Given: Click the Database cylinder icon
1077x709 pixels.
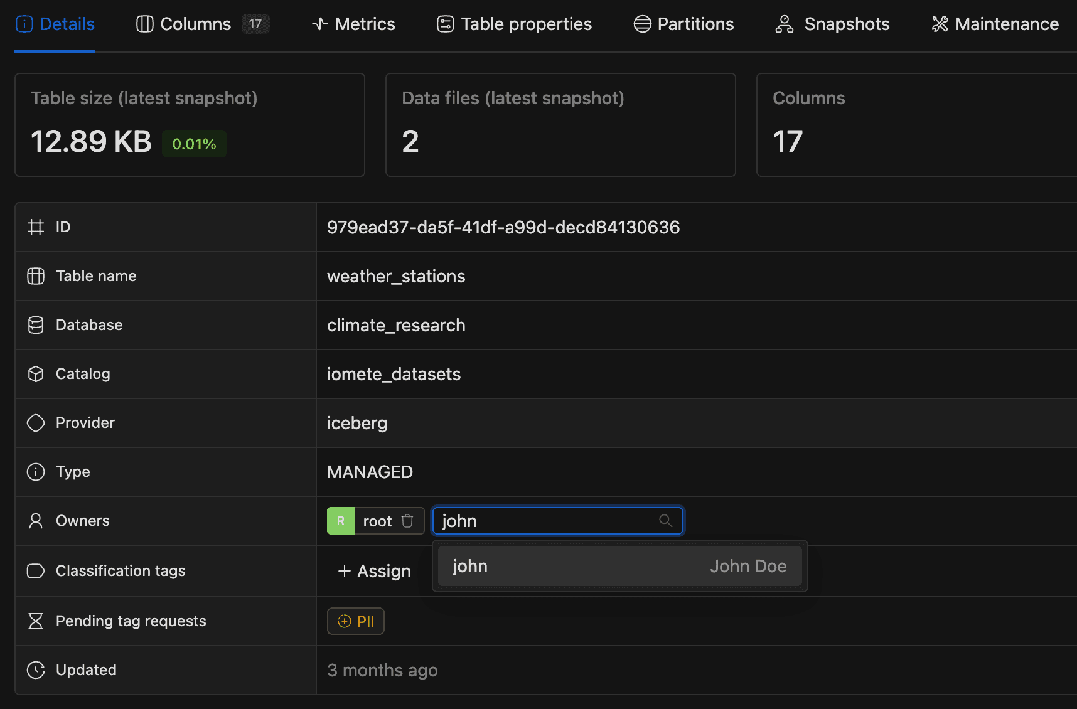Looking at the screenshot, I should point(36,325).
